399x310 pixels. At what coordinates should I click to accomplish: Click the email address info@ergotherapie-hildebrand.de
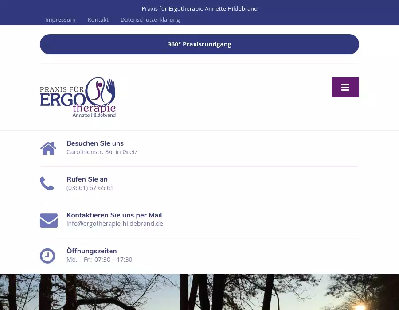pos(115,224)
